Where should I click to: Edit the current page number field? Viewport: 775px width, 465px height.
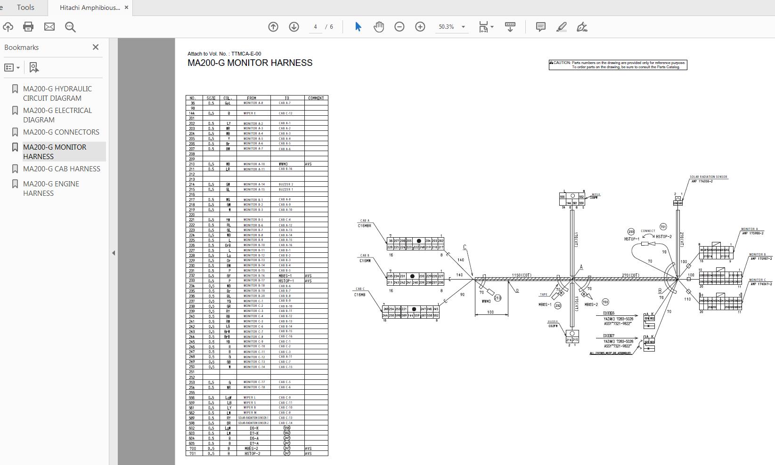315,27
